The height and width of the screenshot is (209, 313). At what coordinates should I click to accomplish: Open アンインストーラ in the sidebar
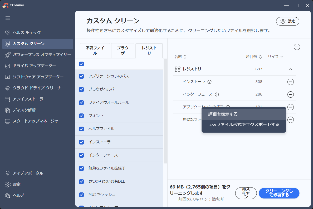pyautogui.click(x=38, y=99)
